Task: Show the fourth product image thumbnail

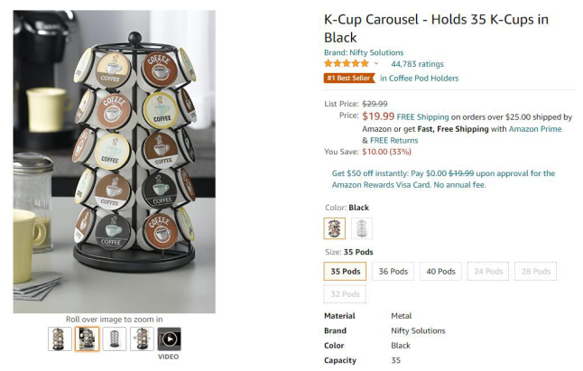Action: 142,339
